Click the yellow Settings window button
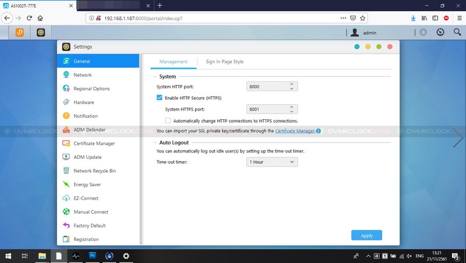This screenshot has width=466, height=263. pyautogui.click(x=368, y=47)
